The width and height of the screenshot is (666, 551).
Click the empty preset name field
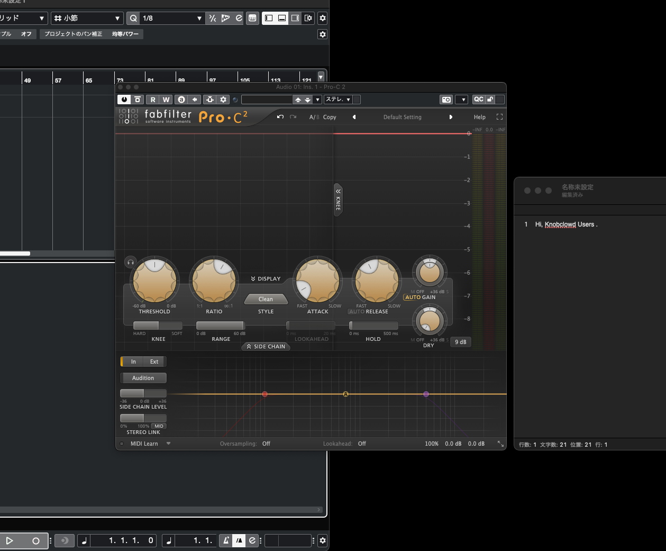tap(267, 100)
